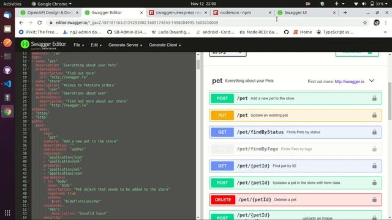Image resolution: width=392 pixels, height=220 pixels.
Task: Click lock icon on Updates a pet row
Action: click(374, 183)
